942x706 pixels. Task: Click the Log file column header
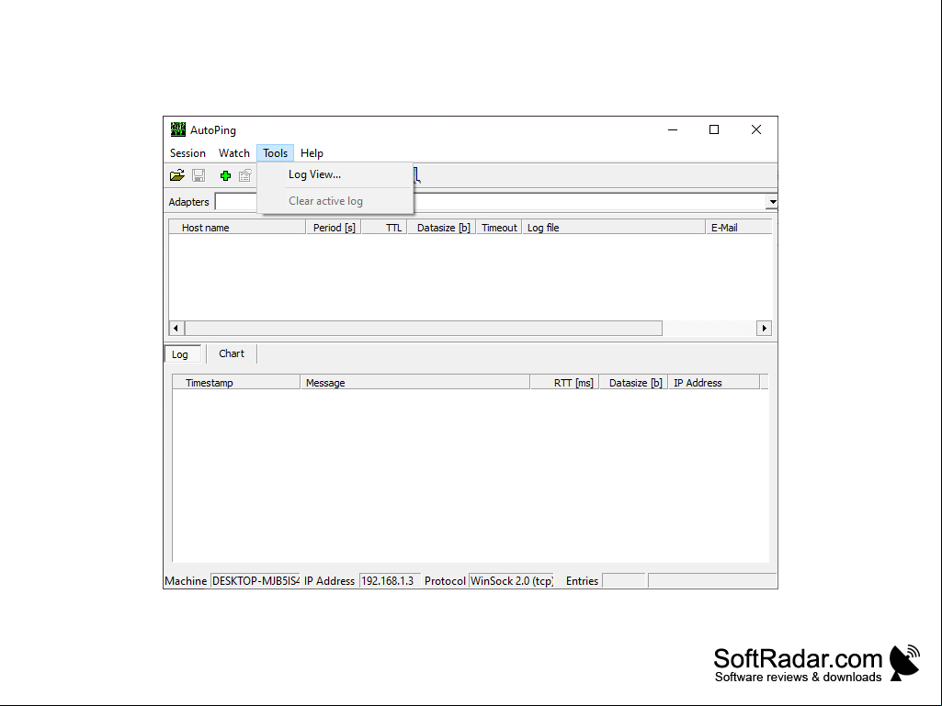[x=613, y=228]
